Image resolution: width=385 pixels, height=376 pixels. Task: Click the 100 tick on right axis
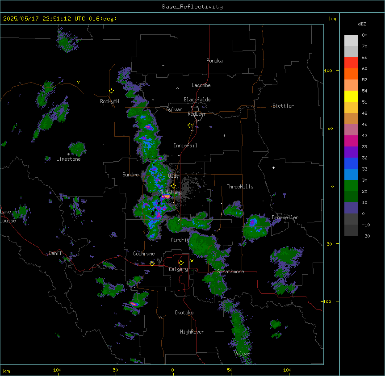(328, 71)
